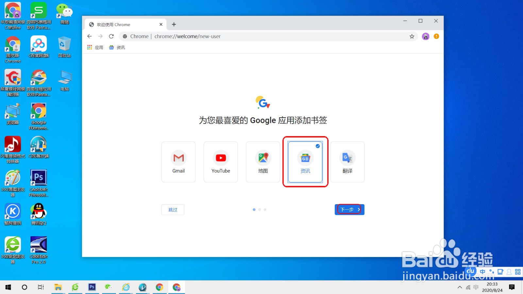
Task: Reload the Chrome welcome page
Action: point(111,36)
